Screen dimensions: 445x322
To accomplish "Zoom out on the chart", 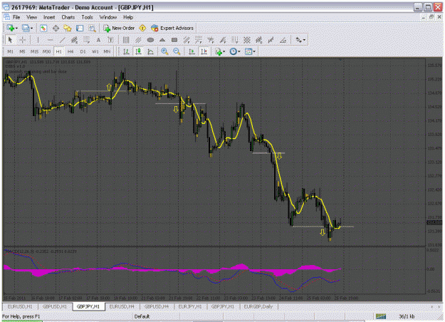I will pos(177,51).
